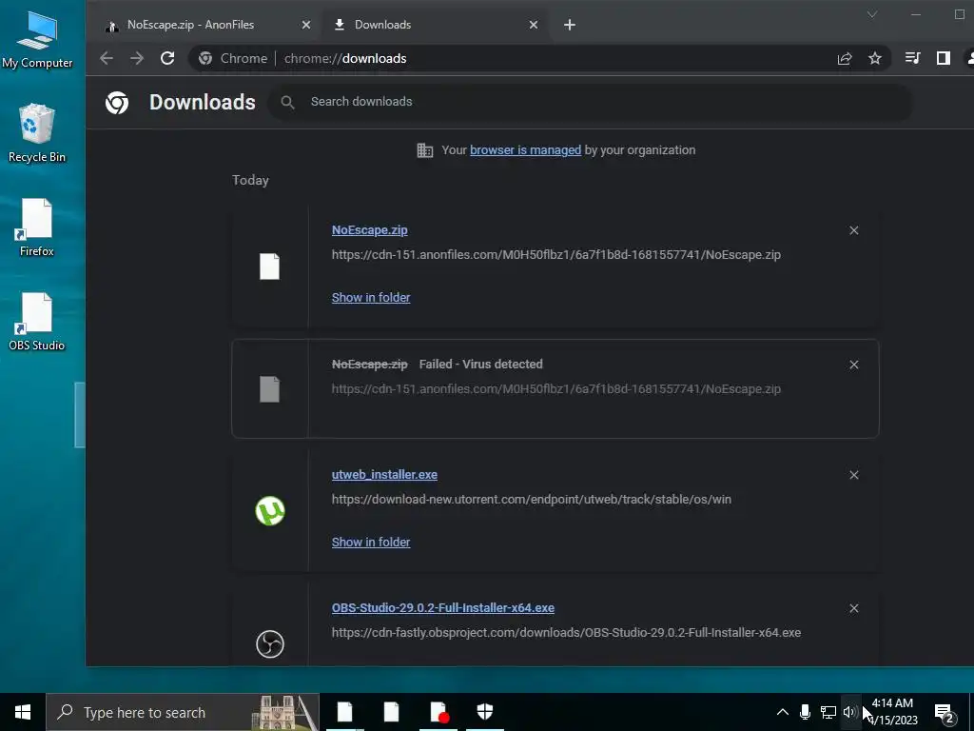Image resolution: width=974 pixels, height=731 pixels.
Task: Click the microphone tray icon
Action: pos(805,712)
